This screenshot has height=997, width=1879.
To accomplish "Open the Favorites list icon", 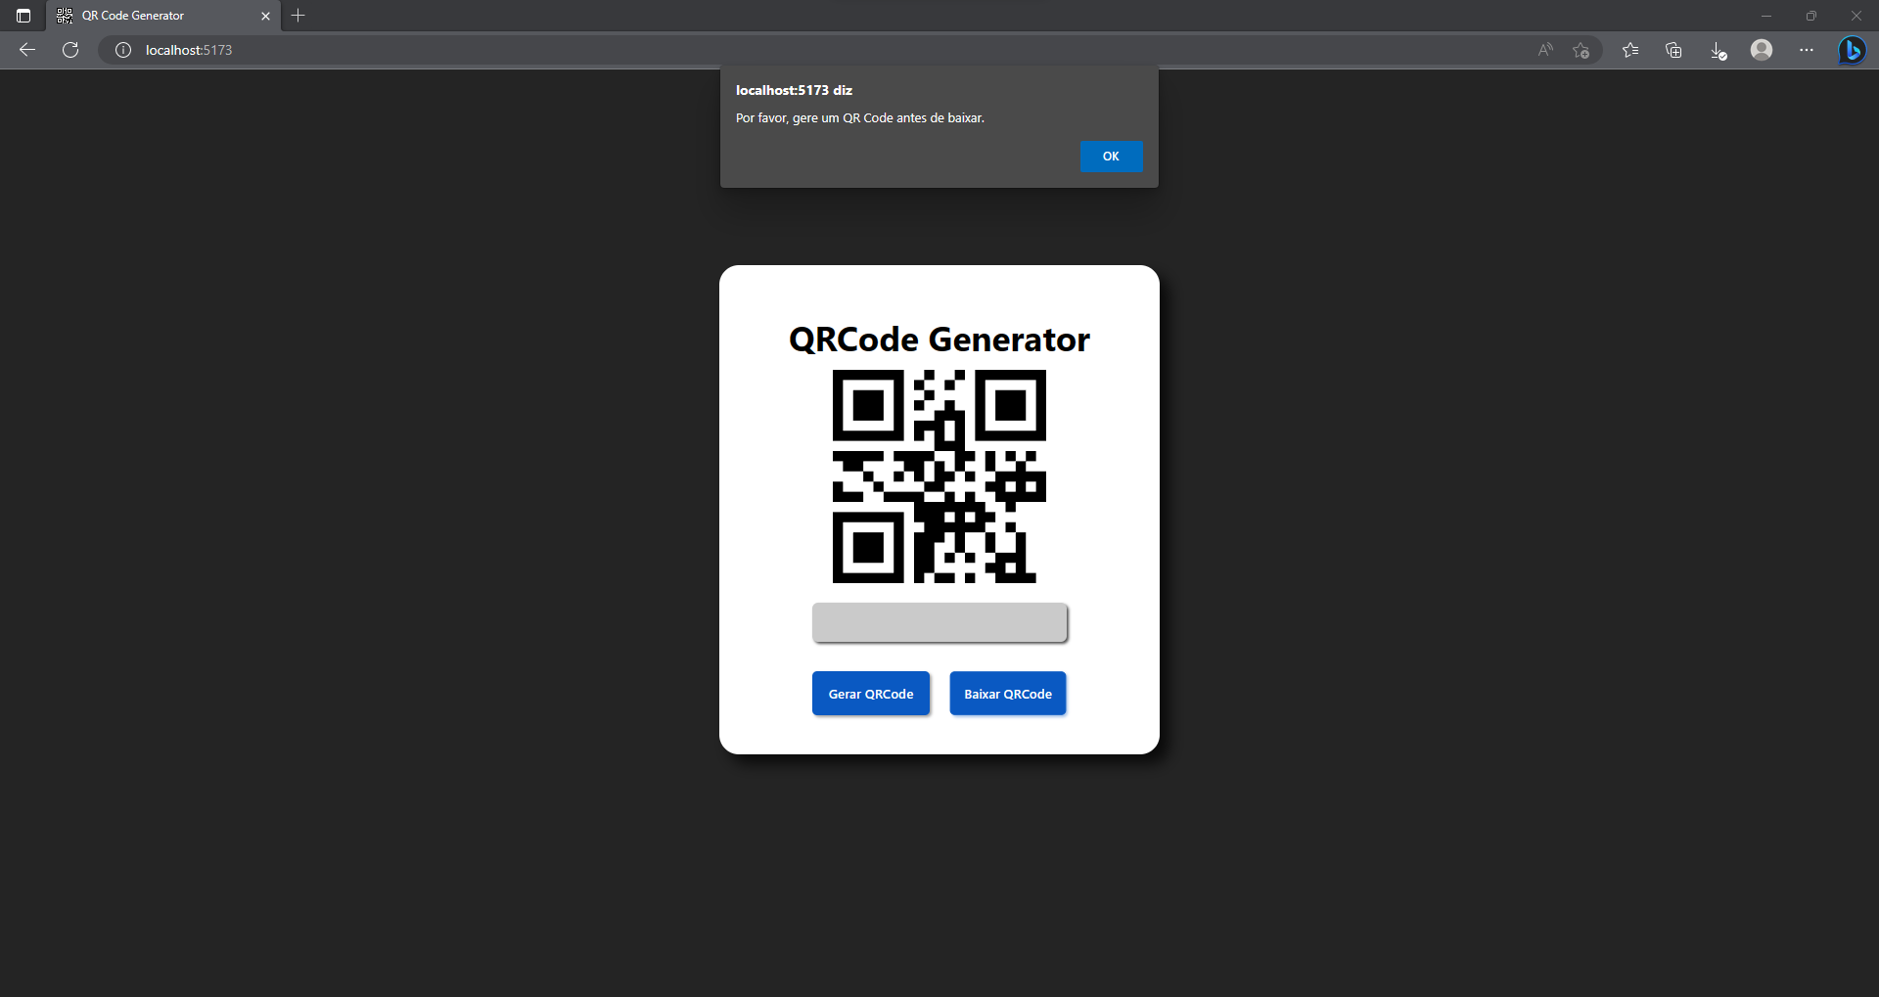I will tap(1629, 50).
